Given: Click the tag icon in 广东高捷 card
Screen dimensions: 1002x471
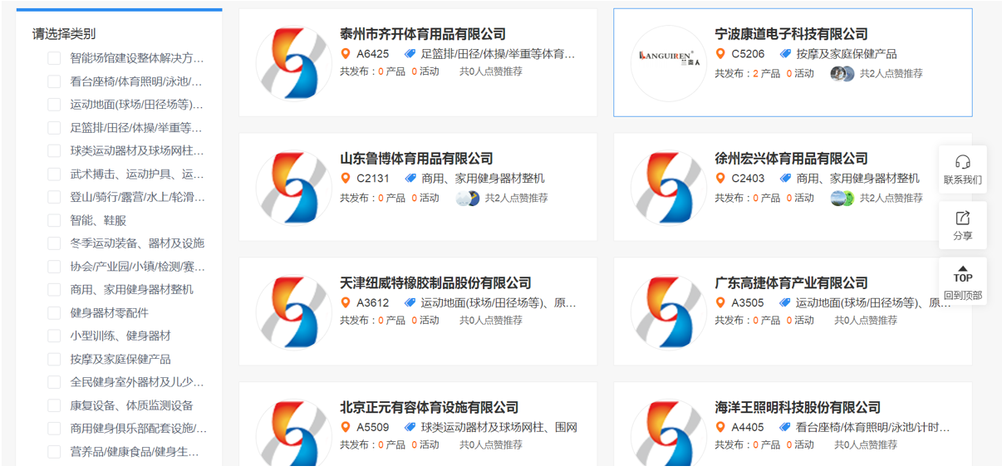Looking at the screenshot, I should (785, 303).
